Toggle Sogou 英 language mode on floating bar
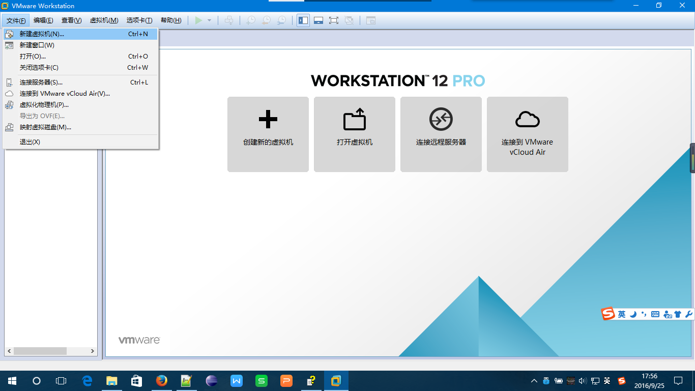The width and height of the screenshot is (695, 391). tap(622, 315)
